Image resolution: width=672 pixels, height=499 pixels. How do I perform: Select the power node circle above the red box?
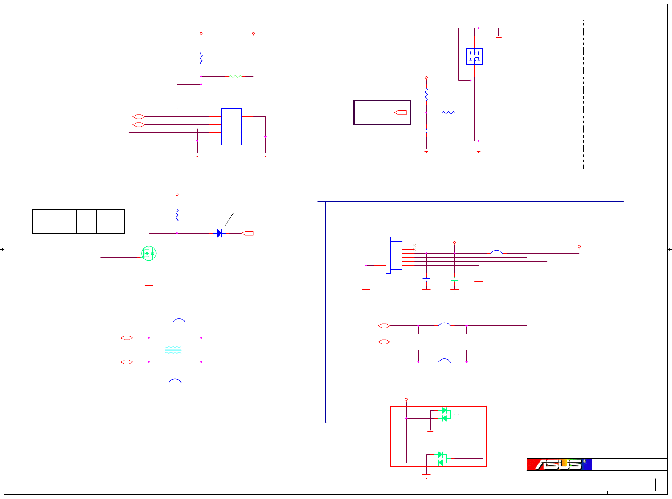point(406,399)
